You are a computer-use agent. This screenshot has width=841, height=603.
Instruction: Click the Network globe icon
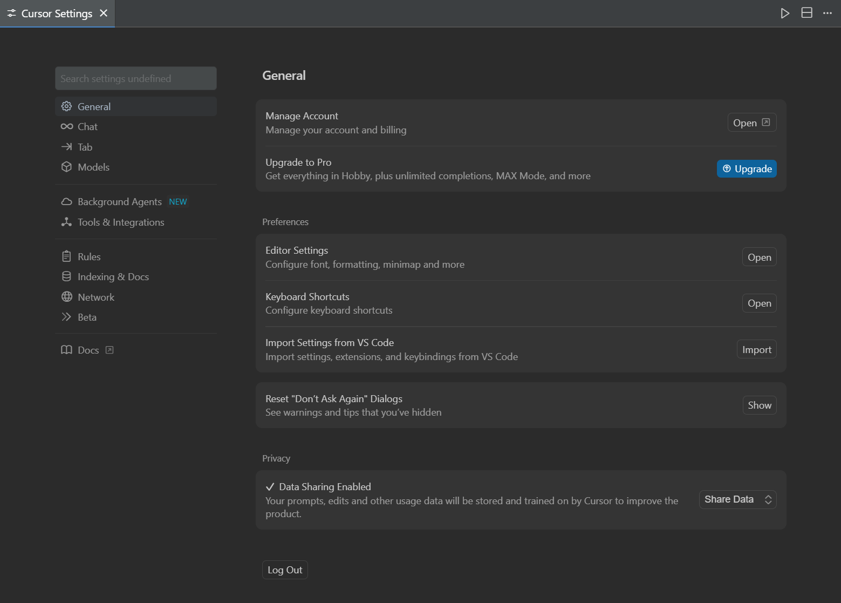tap(66, 297)
